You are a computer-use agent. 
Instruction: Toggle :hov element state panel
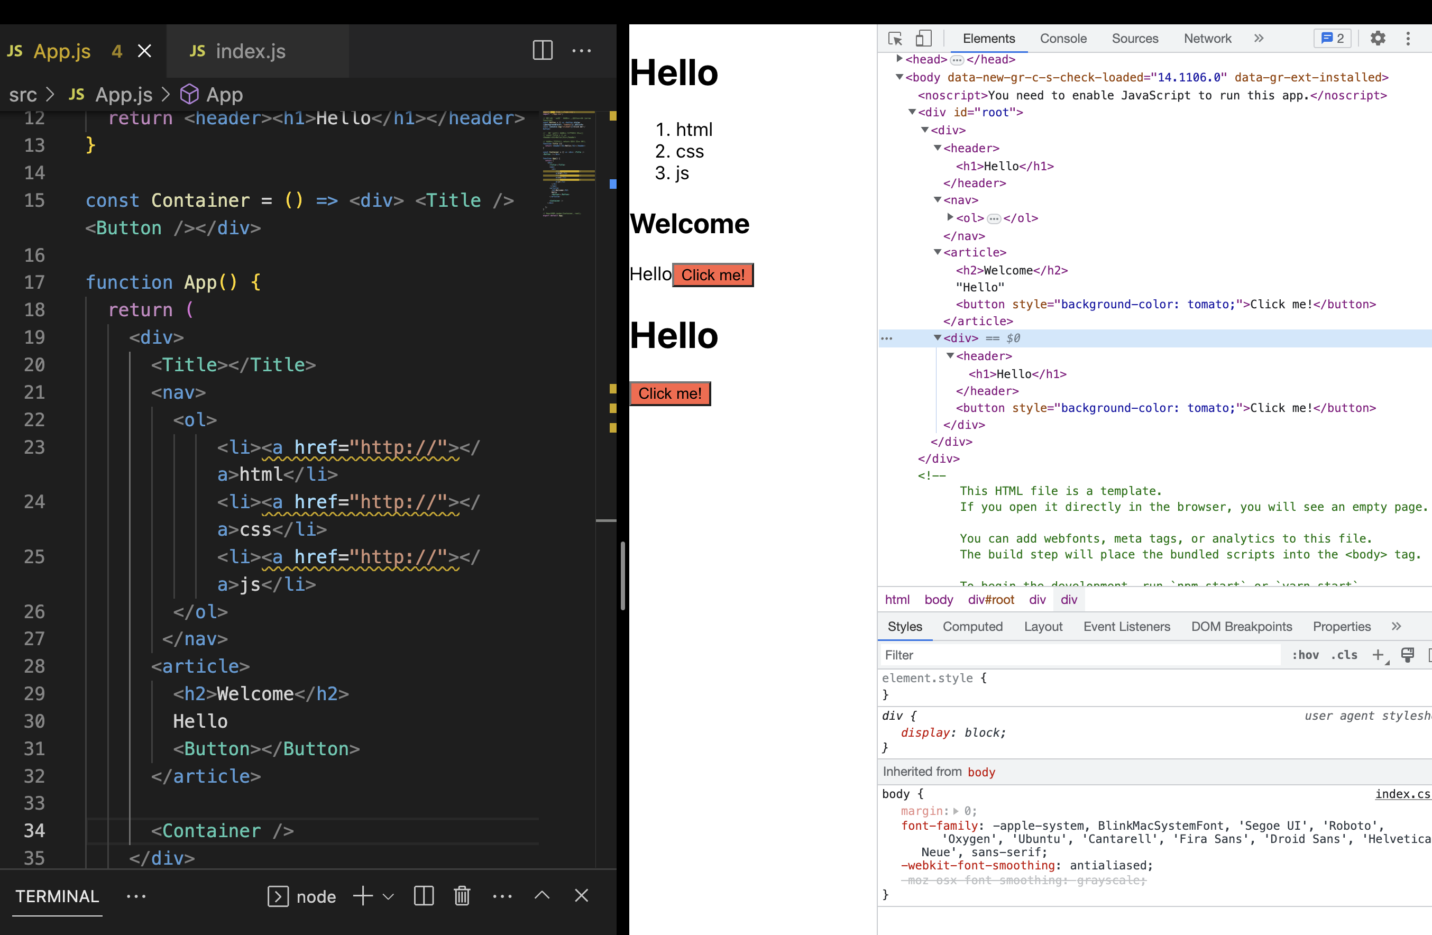click(1305, 655)
